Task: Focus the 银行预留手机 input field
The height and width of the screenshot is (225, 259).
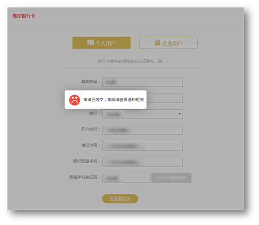Action: click(x=142, y=161)
